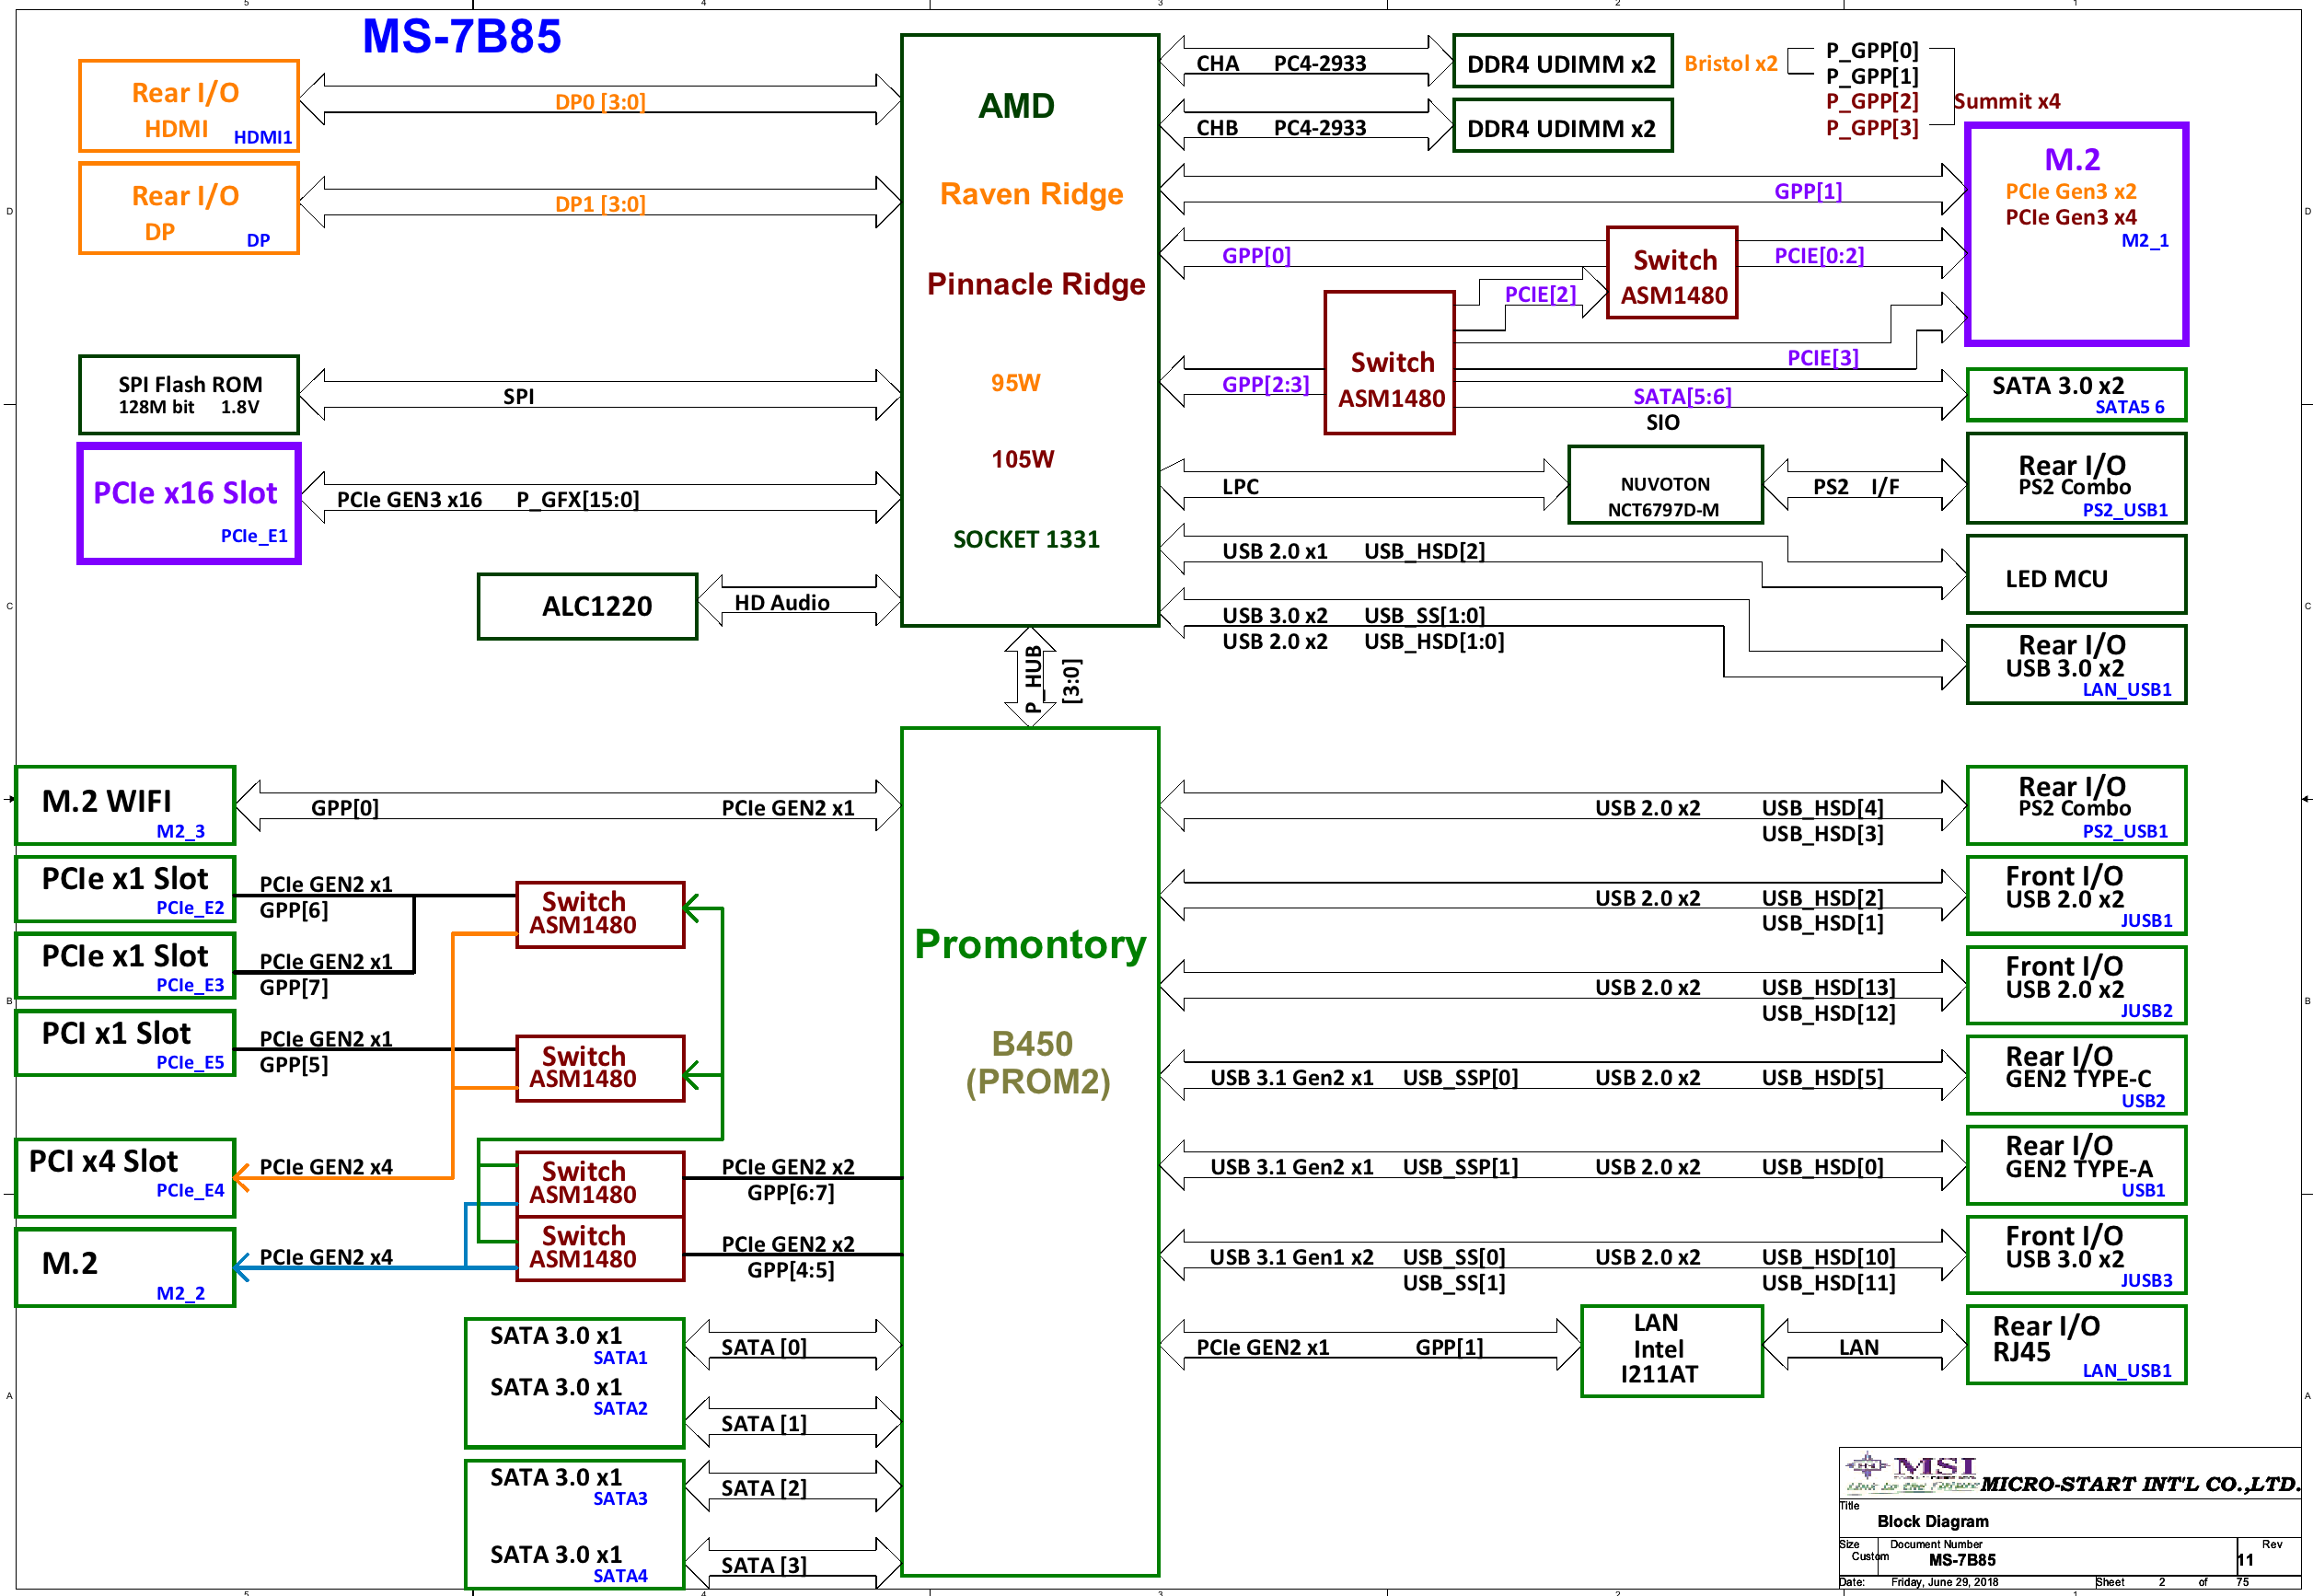
Task: Click the HD Audio bus label
Action: 782,603
